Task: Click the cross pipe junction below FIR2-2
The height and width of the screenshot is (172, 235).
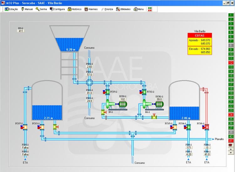Action: tap(89, 83)
